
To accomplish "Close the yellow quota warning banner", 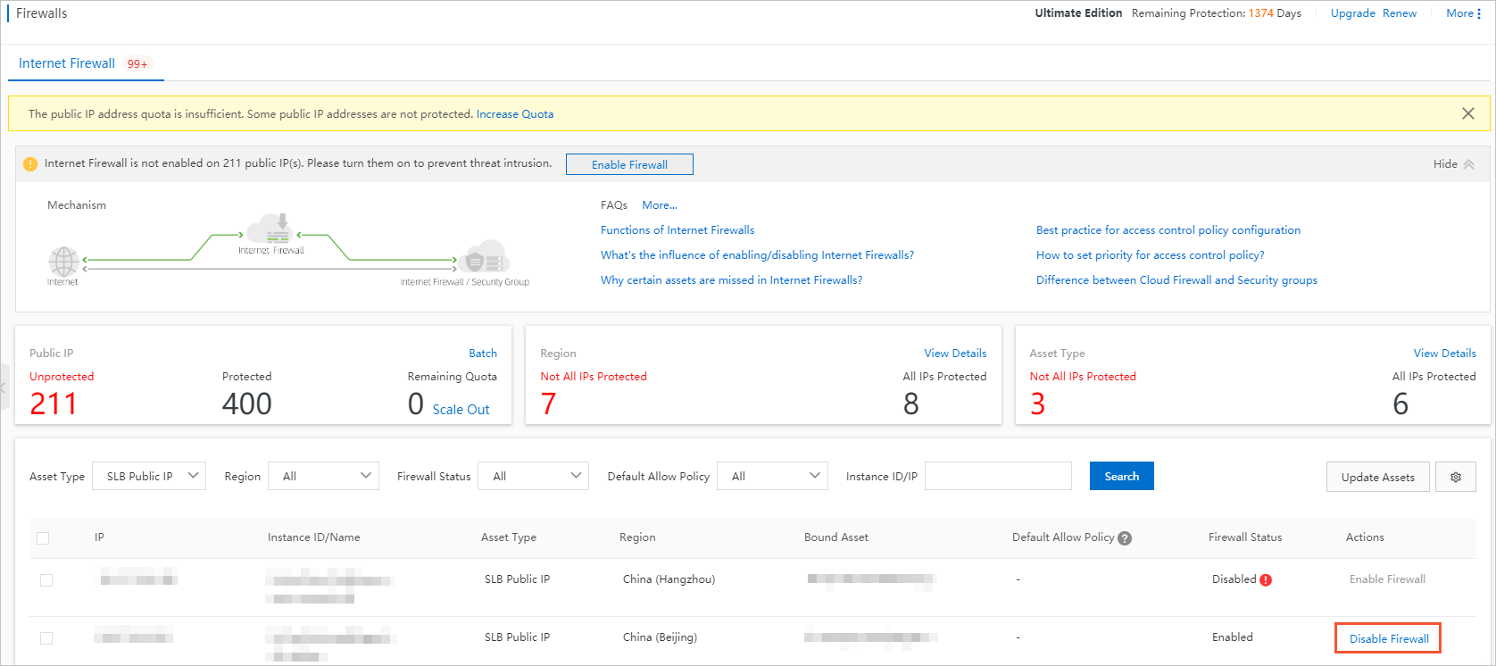I will 1467,113.
